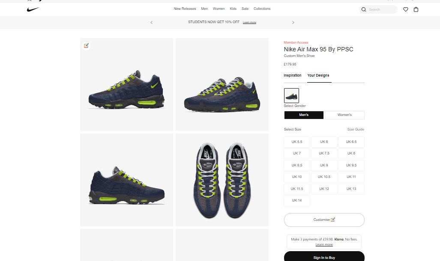Open the angled pair shoe image
This screenshot has width=440, height=261.
(222, 84)
